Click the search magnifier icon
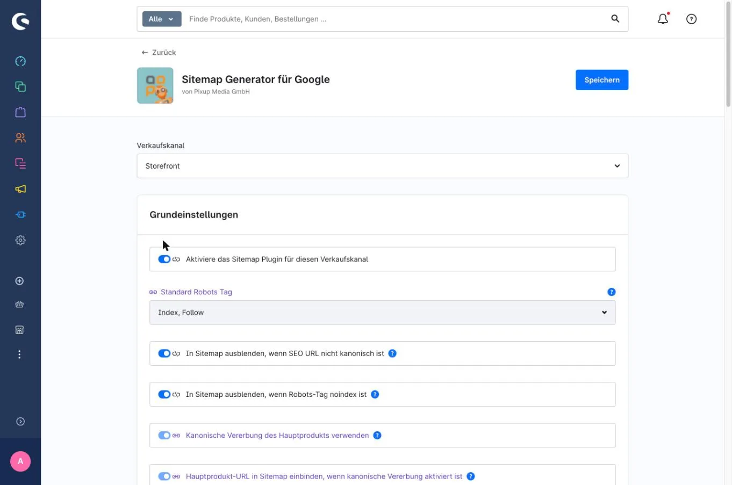 (x=615, y=19)
